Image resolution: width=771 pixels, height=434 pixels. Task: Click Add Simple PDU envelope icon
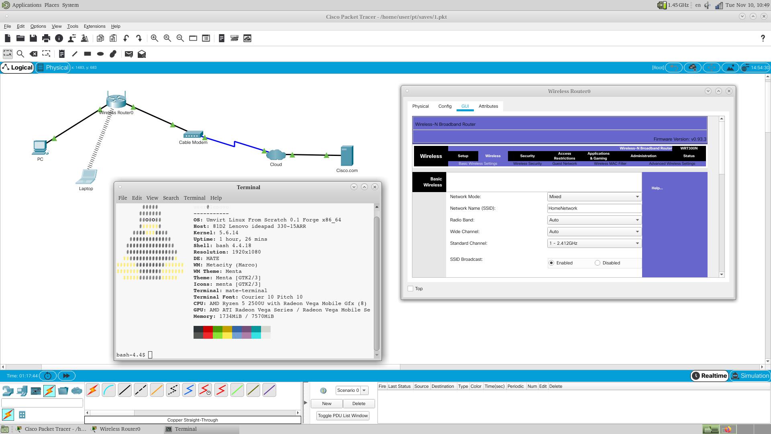128,54
